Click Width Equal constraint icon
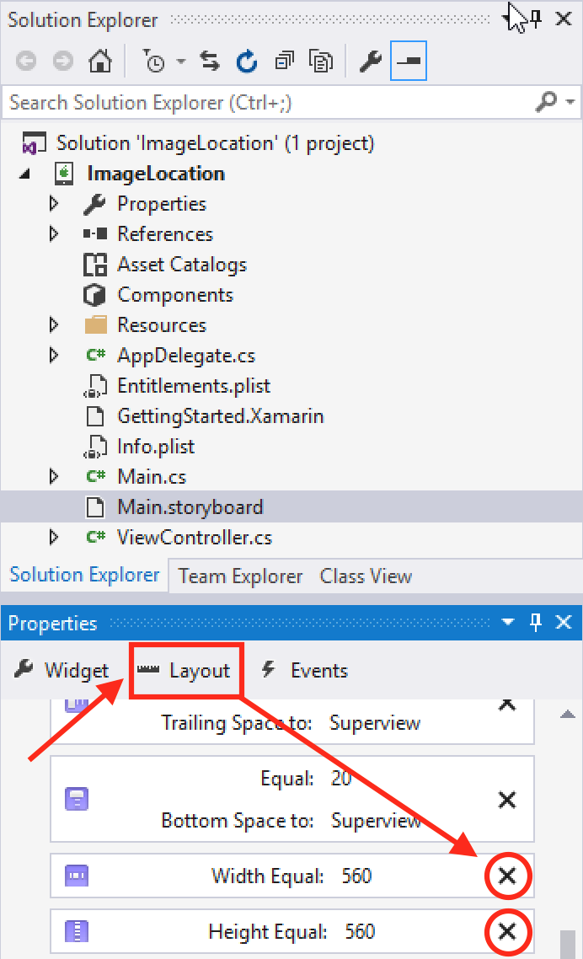This screenshot has height=959, width=583. click(x=77, y=876)
